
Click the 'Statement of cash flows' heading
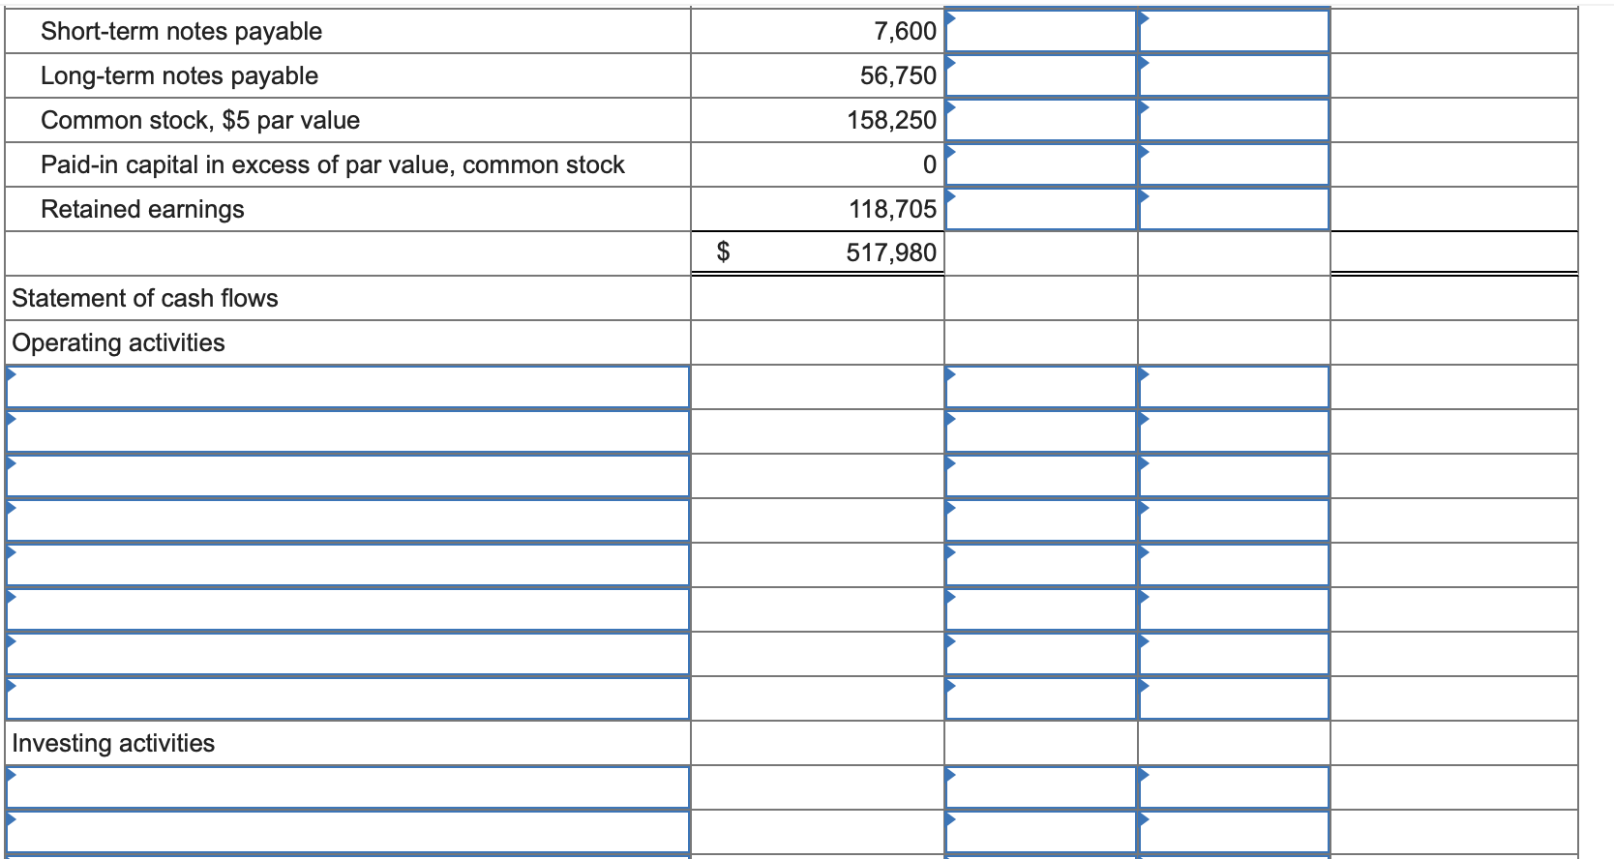[x=145, y=298]
